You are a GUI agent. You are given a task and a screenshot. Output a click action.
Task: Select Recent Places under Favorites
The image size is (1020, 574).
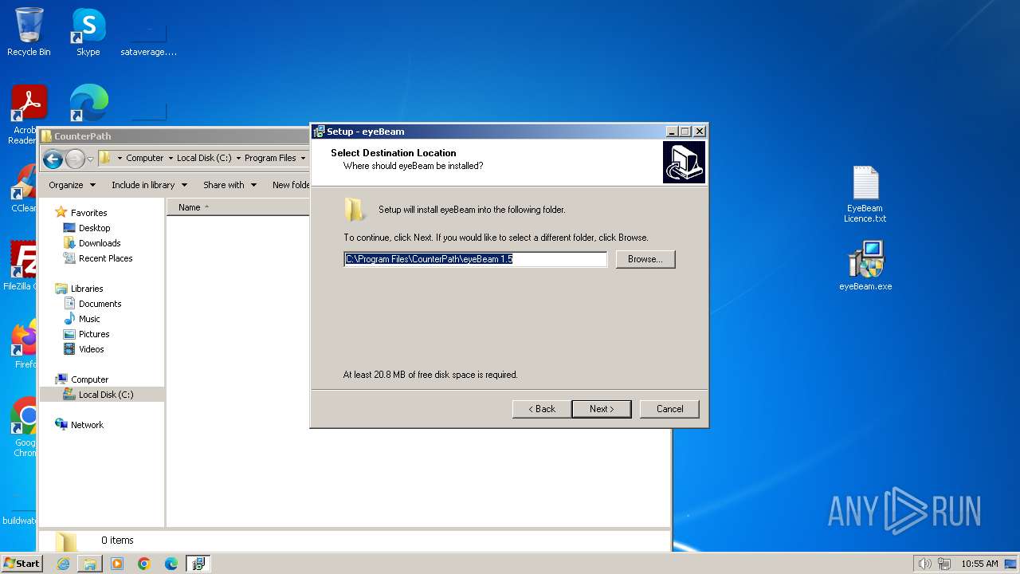pos(105,258)
